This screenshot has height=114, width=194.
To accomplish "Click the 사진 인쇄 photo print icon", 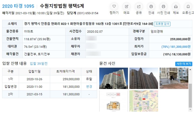I will 163,6.
